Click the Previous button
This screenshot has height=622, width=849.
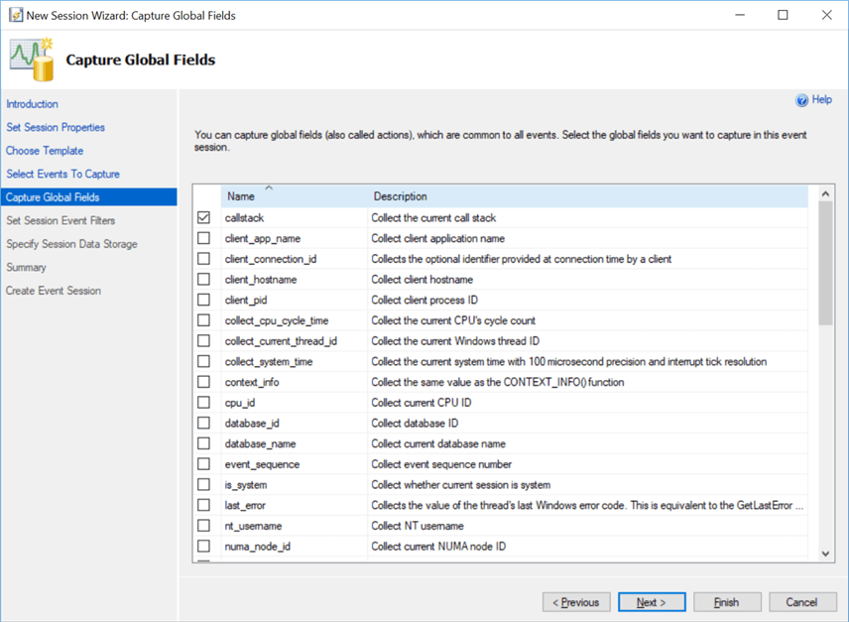pyautogui.click(x=576, y=602)
